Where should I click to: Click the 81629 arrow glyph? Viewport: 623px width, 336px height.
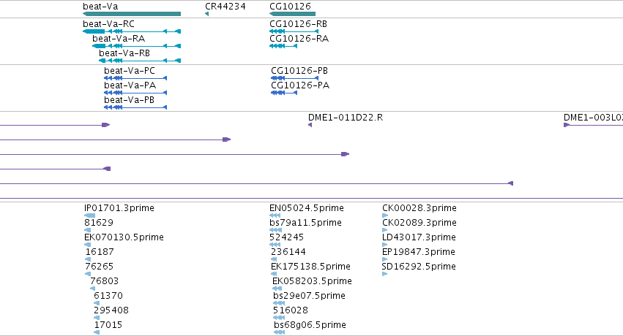[x=87, y=230]
